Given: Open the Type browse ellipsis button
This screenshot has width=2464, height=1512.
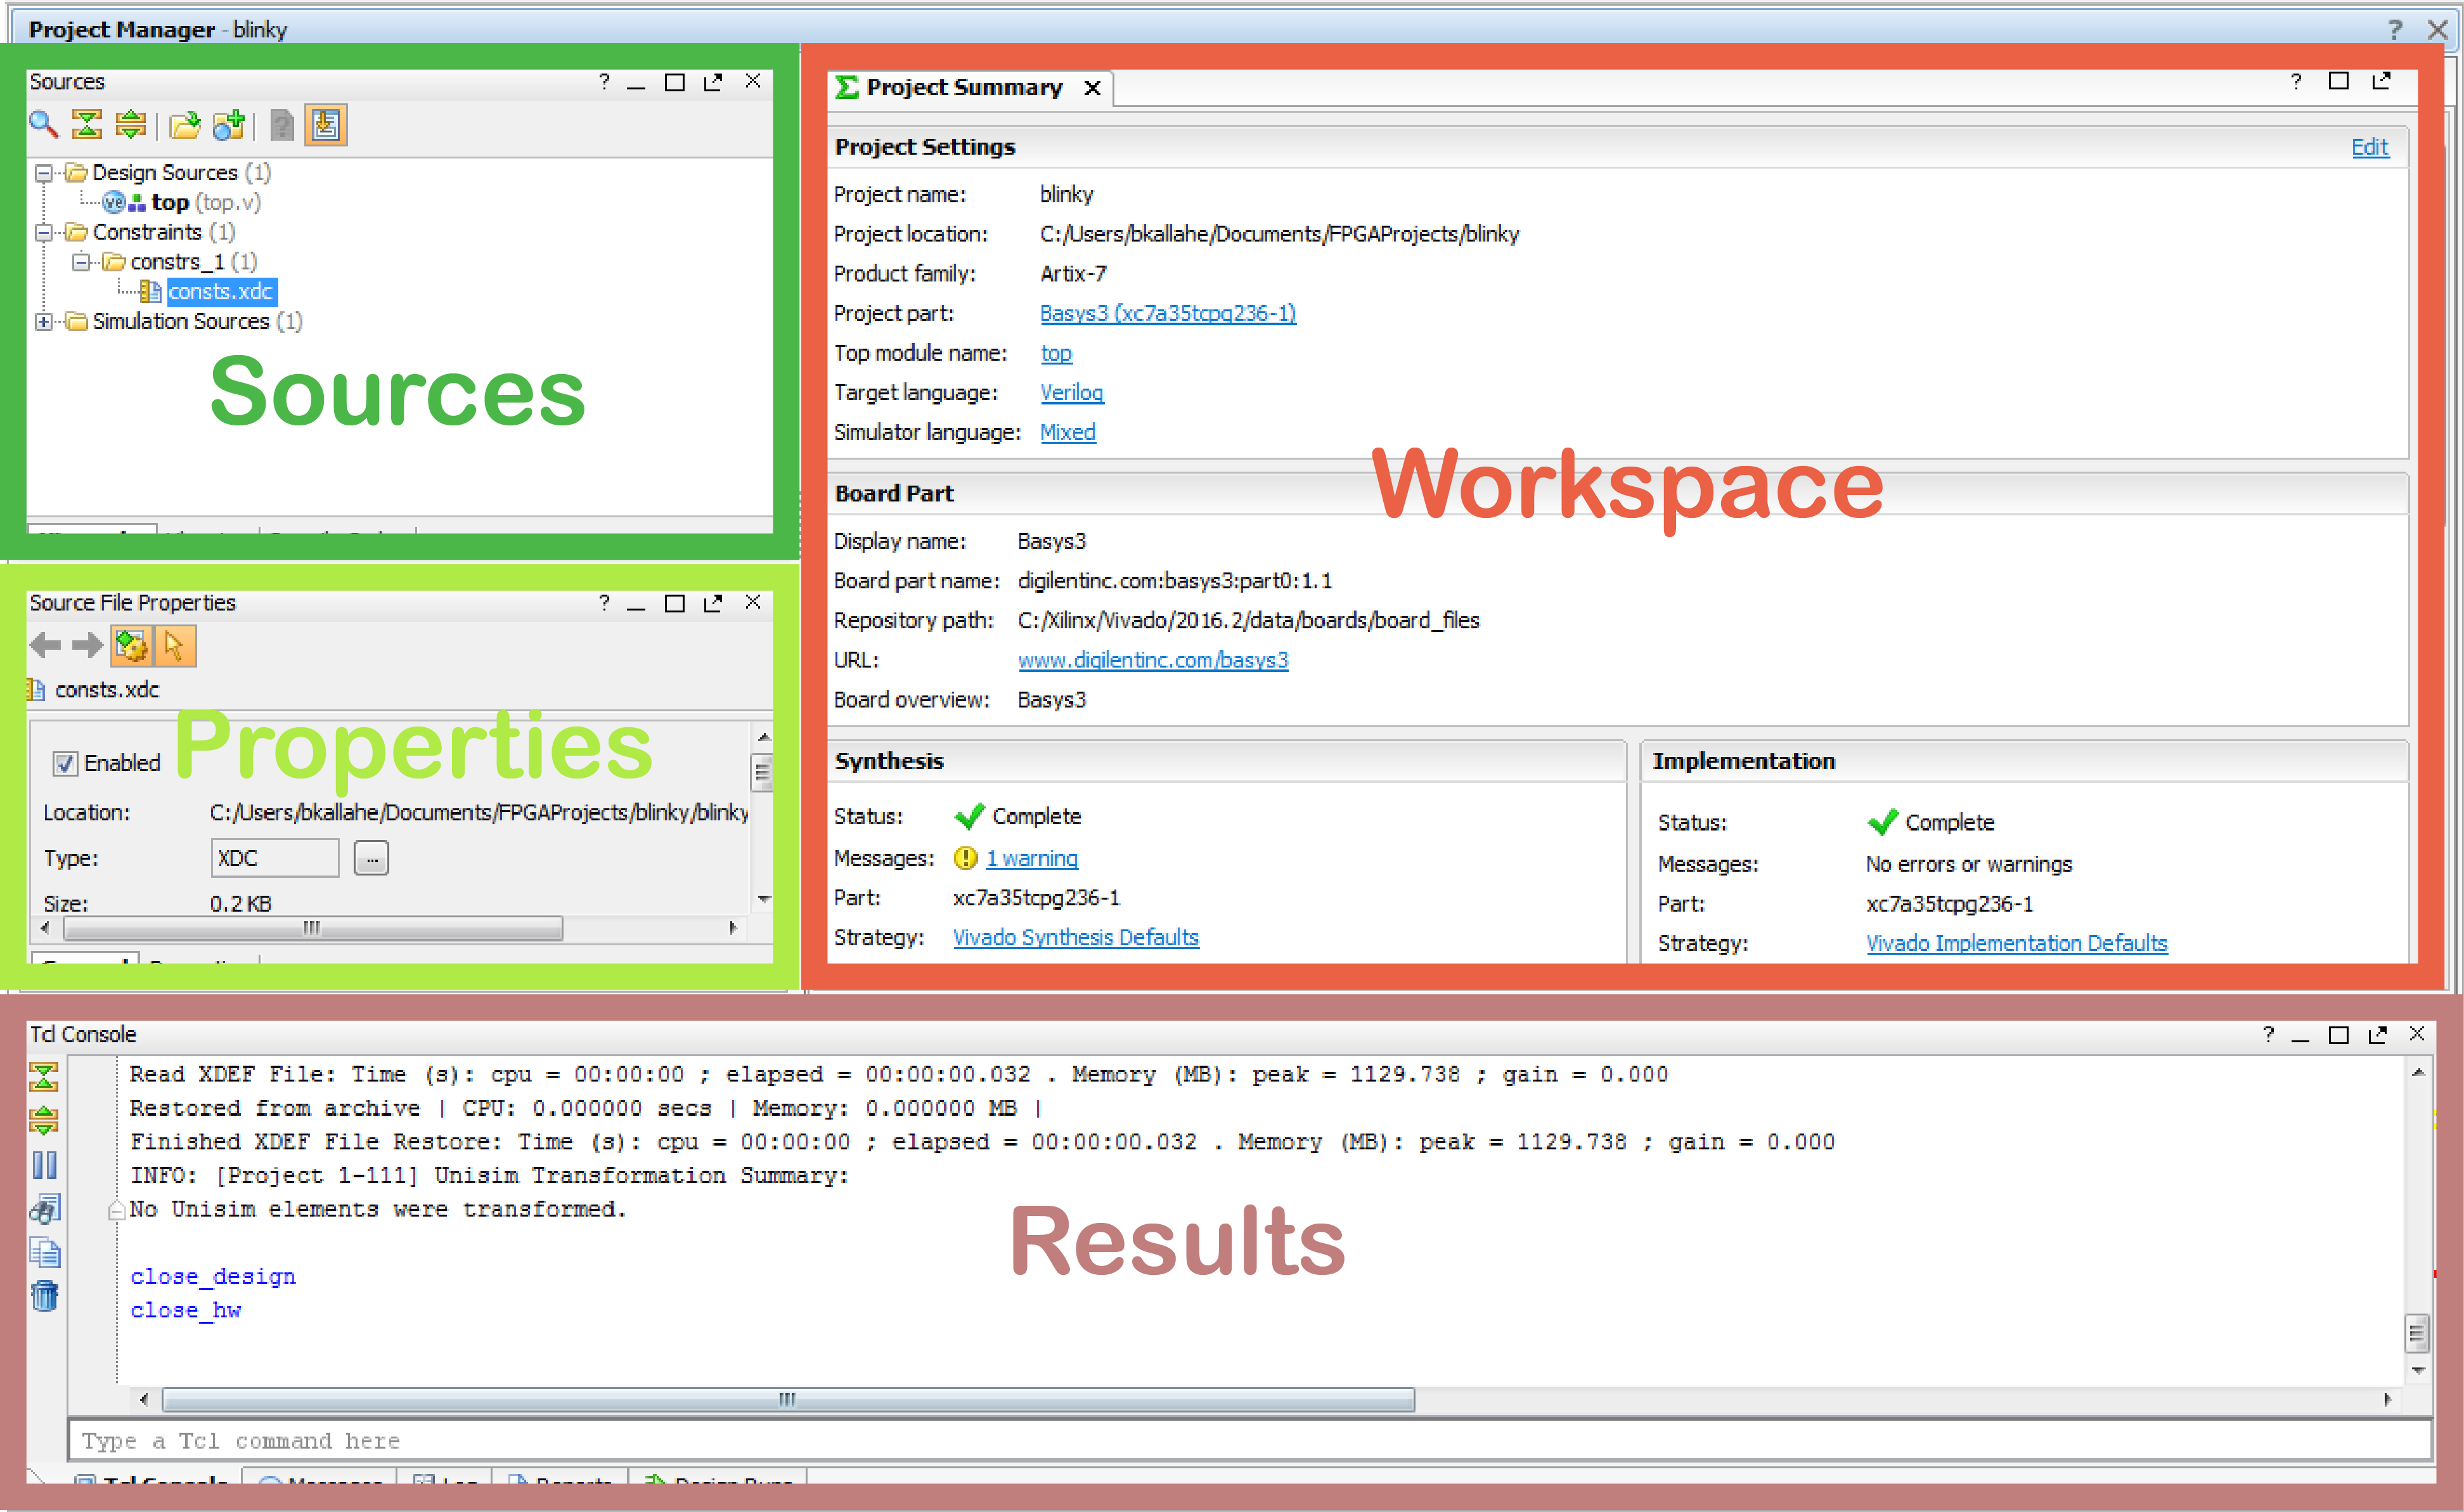Looking at the screenshot, I should [371, 858].
